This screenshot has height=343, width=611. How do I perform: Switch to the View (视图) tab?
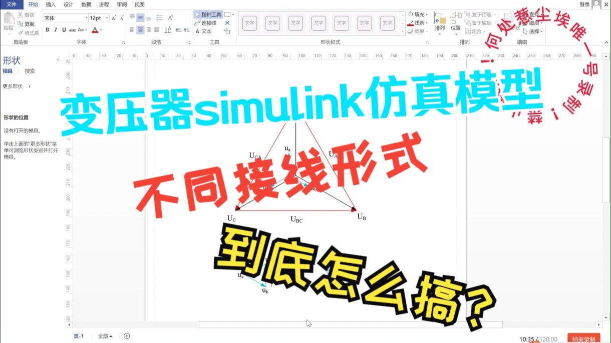[x=140, y=4]
